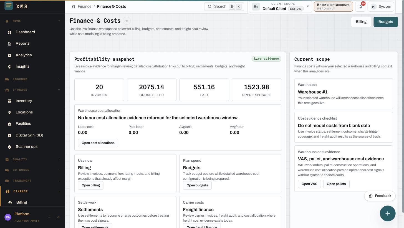The width and height of the screenshot is (404, 228).
Task: Click Open budgets button
Action: pos(197,185)
